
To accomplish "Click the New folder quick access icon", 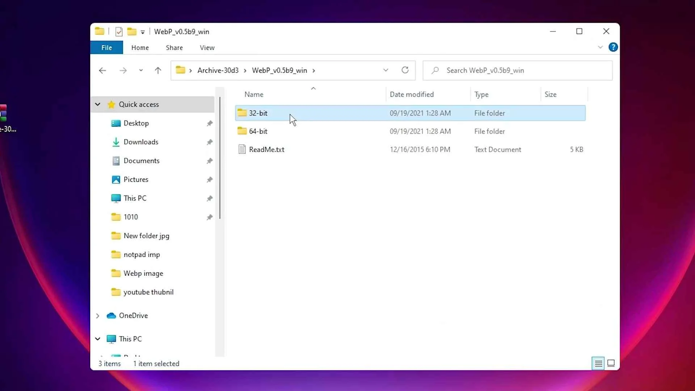I will 132,31.
